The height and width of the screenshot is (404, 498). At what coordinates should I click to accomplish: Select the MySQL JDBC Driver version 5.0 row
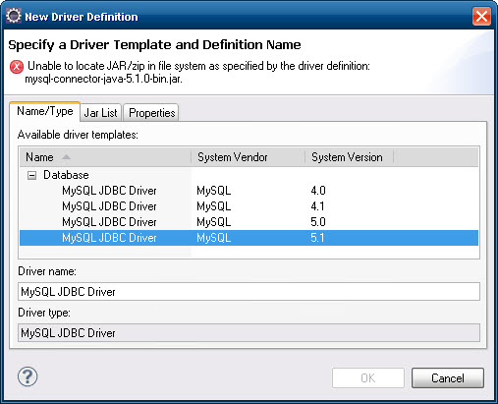pyautogui.click(x=249, y=222)
